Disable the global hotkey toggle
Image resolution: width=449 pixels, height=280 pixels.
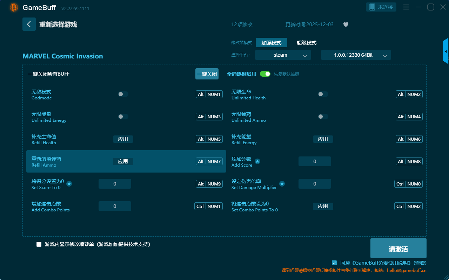[265, 74]
